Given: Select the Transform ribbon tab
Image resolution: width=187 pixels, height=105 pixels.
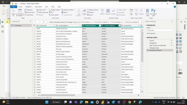Looking at the screenshot, I should pos(28,7).
